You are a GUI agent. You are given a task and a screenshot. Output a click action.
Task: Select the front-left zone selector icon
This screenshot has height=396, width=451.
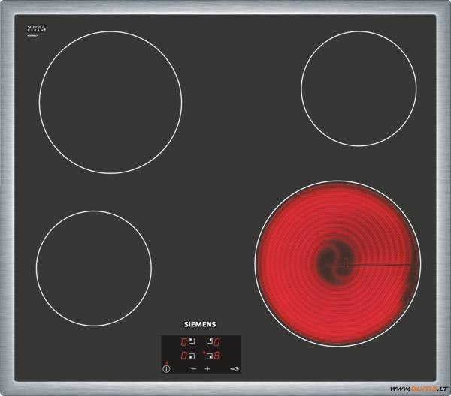tap(191, 355)
